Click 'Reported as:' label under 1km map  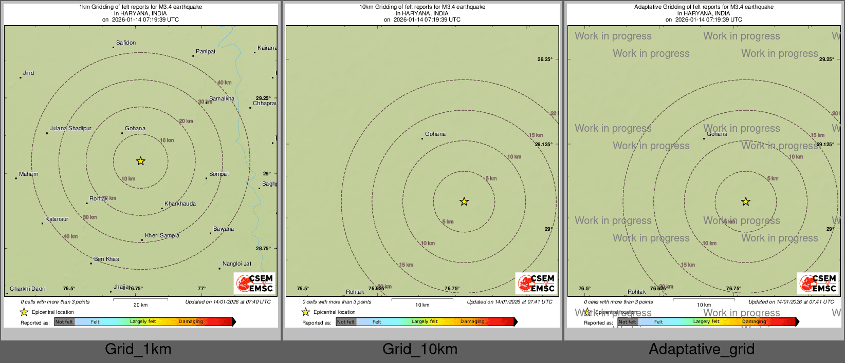[x=35, y=322]
